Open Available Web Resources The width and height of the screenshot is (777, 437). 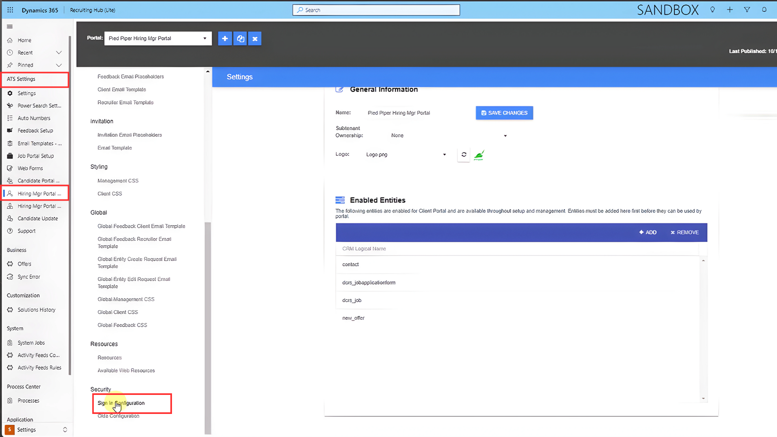[126, 371]
